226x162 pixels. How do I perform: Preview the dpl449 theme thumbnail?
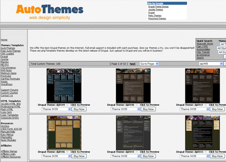click(64, 86)
